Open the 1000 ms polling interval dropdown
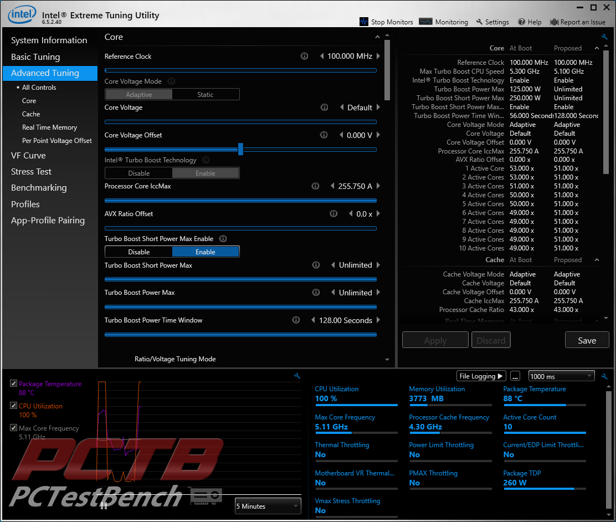The width and height of the screenshot is (616, 522). pyautogui.click(x=561, y=376)
